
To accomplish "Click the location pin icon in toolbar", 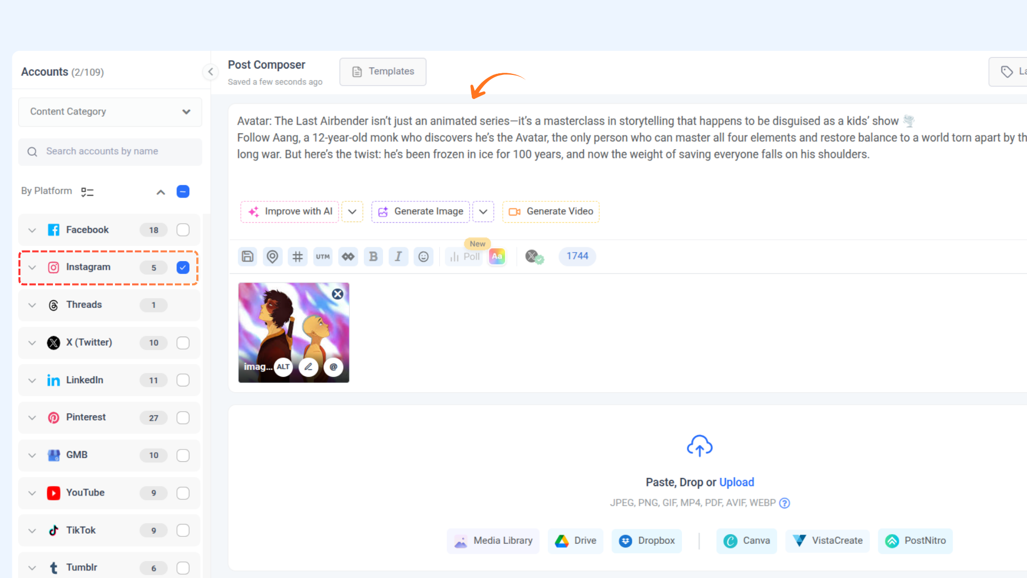I will (x=272, y=256).
